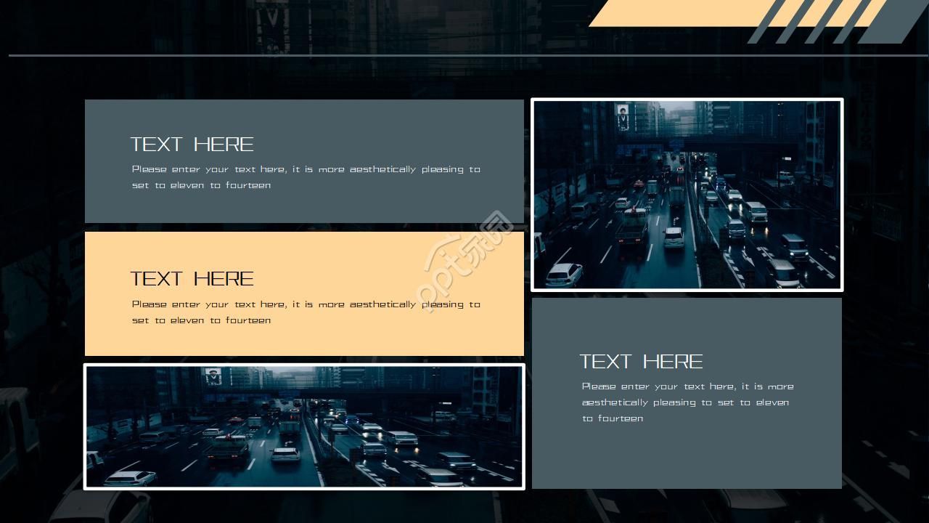929x523 pixels.
Task: Select the 'TEXT HERE' heading in bottom-right gray box
Action: 641,362
